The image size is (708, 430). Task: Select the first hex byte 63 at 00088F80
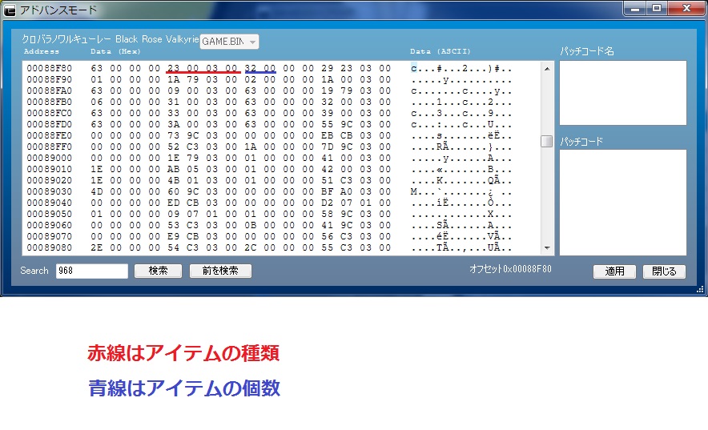point(97,69)
